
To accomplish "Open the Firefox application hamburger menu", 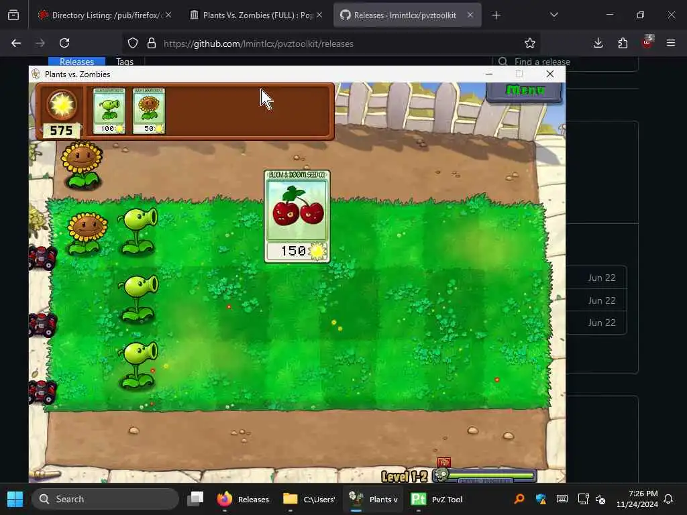I will [x=671, y=43].
